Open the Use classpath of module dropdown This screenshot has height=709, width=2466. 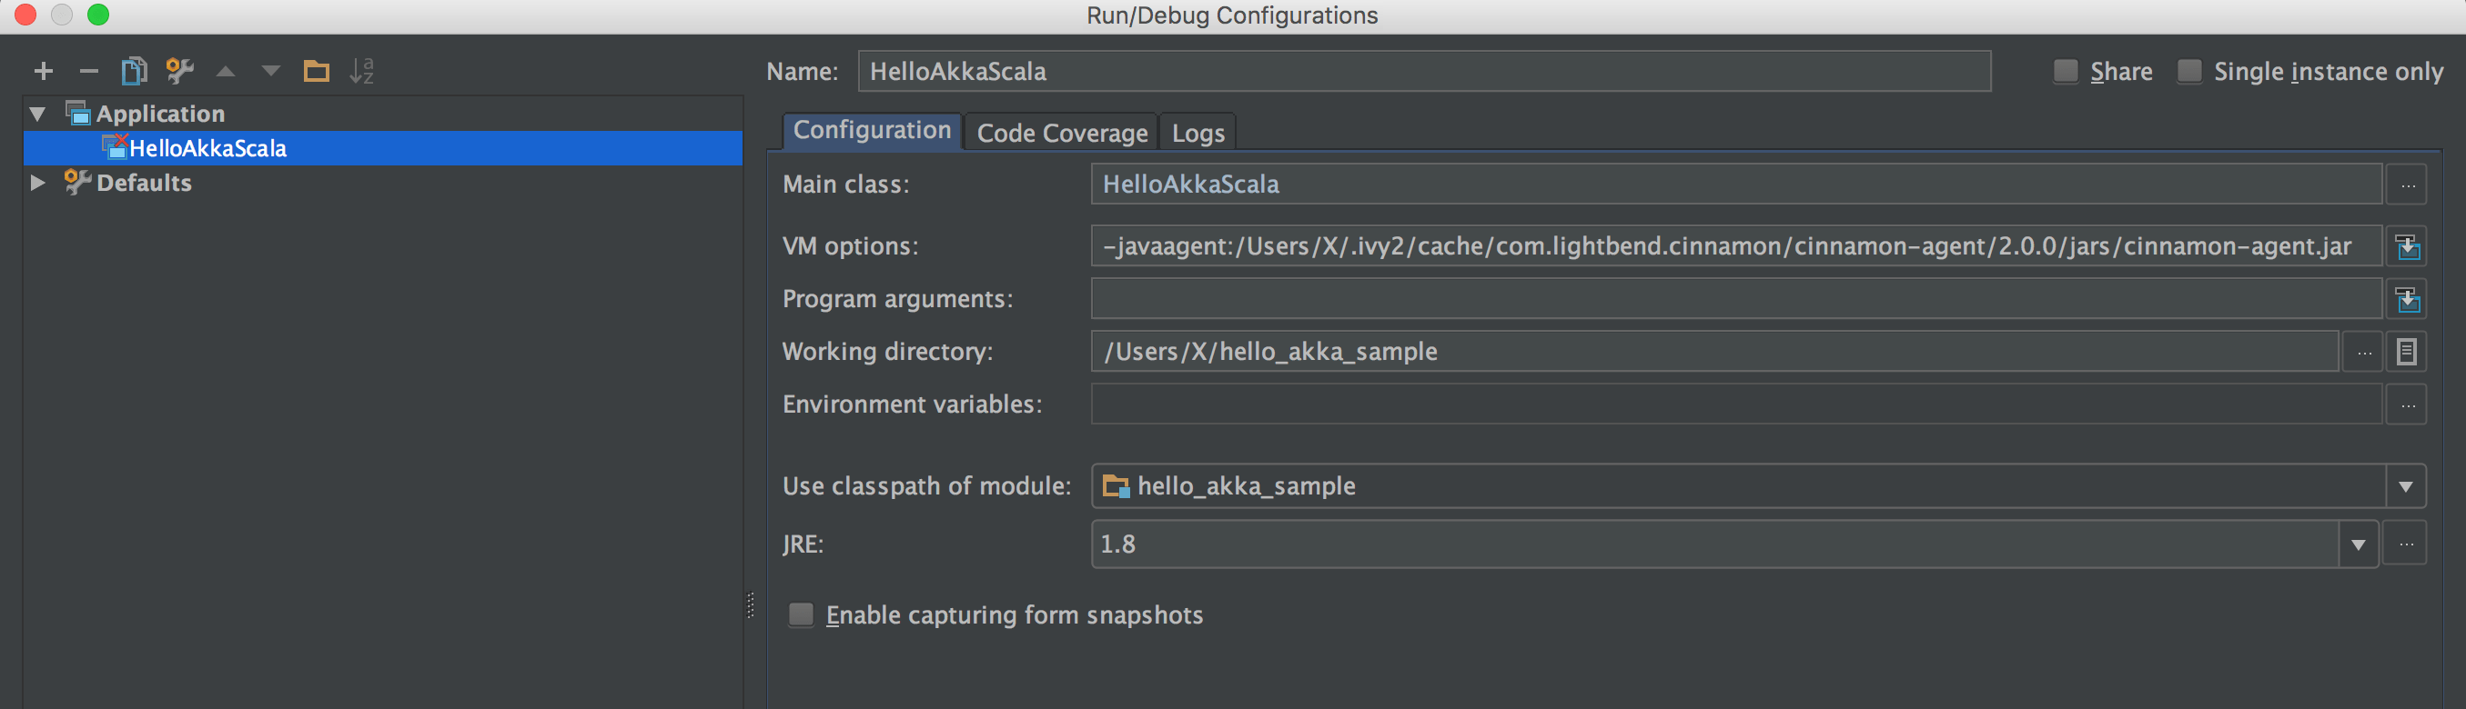click(2406, 487)
